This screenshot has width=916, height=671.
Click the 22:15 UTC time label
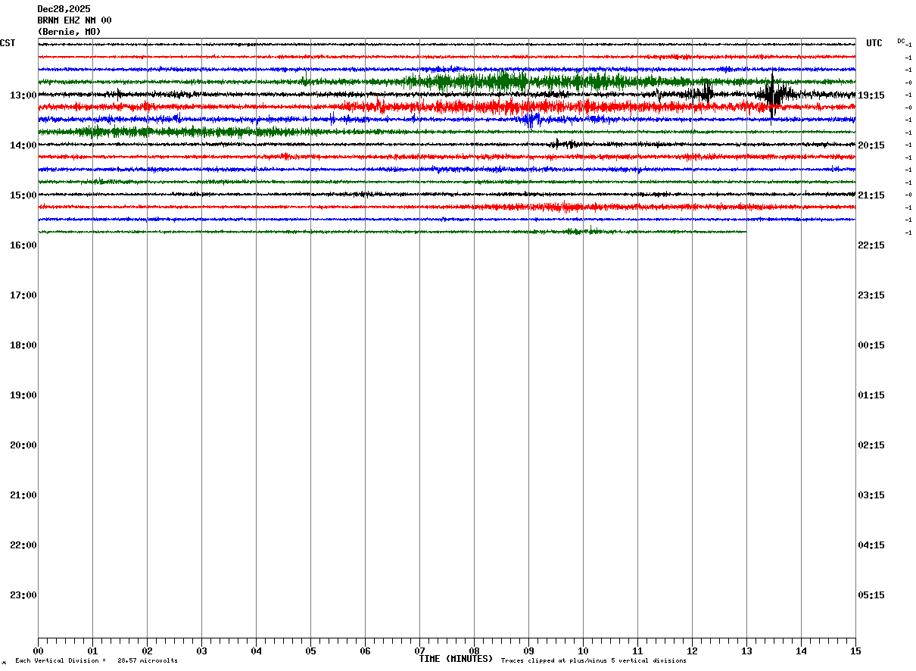tap(871, 245)
